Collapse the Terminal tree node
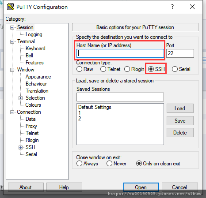The image size is (206, 198). click(12, 41)
